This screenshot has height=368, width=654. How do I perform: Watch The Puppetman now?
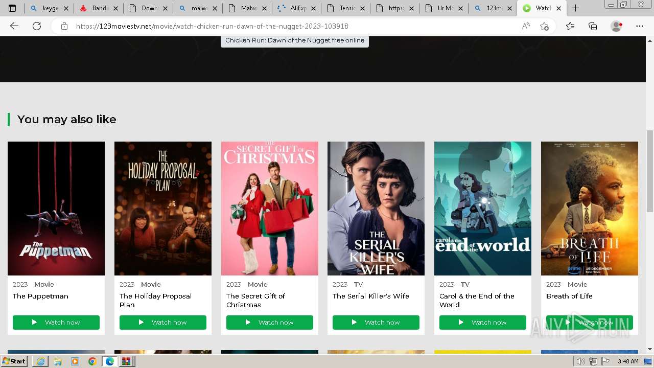pos(56,323)
